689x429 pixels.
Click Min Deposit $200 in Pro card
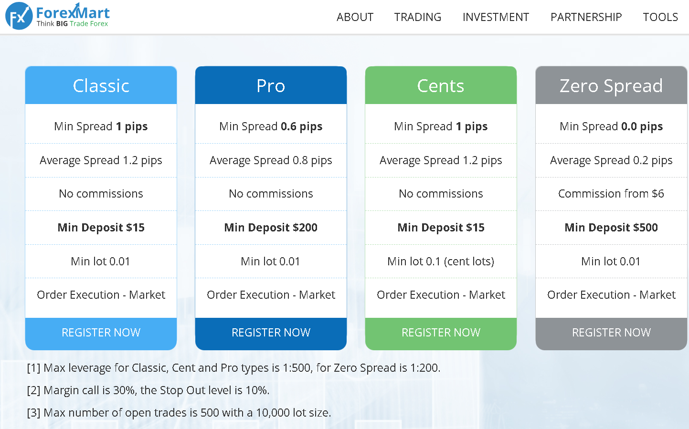tap(271, 228)
